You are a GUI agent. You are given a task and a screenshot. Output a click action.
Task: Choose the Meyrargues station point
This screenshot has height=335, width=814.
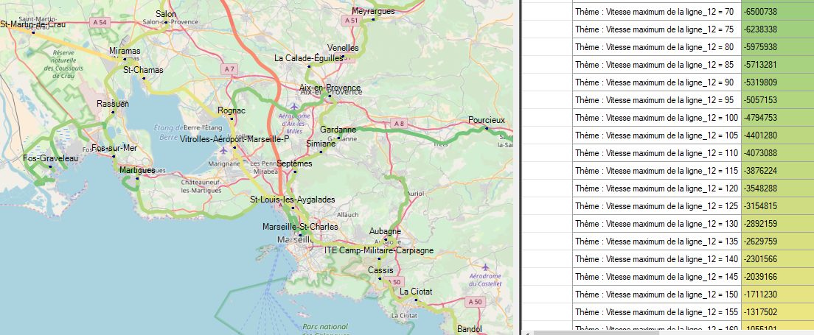point(373,19)
